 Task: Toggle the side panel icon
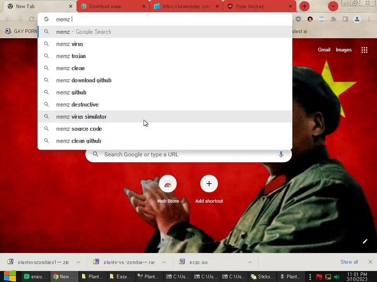[x=345, y=19]
